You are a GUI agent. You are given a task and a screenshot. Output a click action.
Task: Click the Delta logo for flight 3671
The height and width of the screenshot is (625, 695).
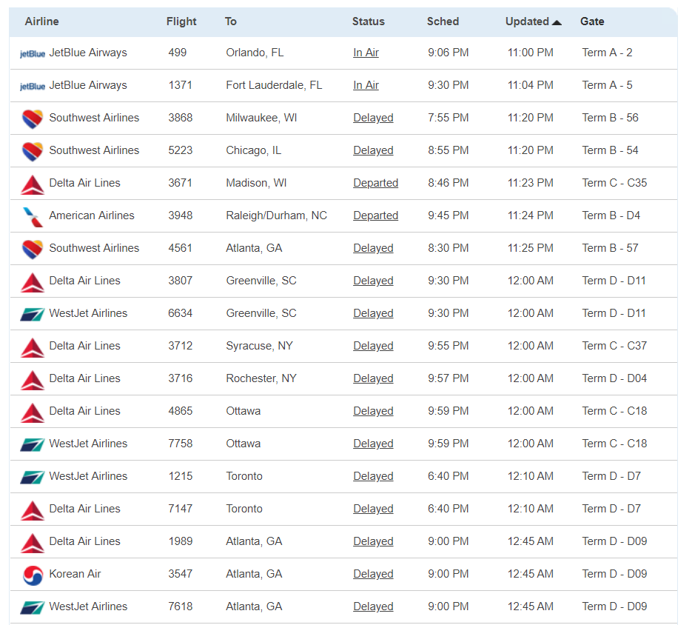[x=33, y=184]
